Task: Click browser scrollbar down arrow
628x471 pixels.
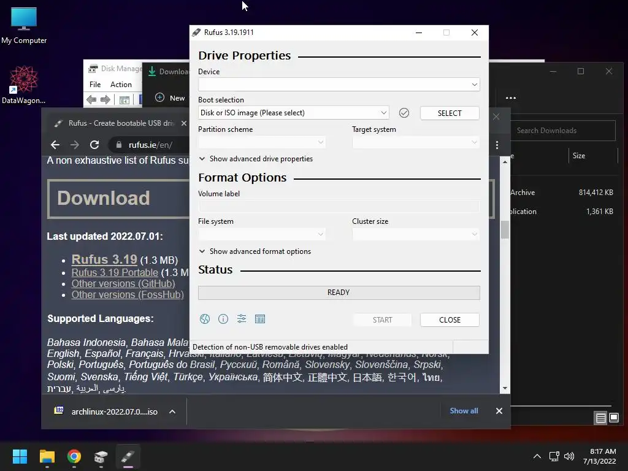Action: tap(505, 388)
